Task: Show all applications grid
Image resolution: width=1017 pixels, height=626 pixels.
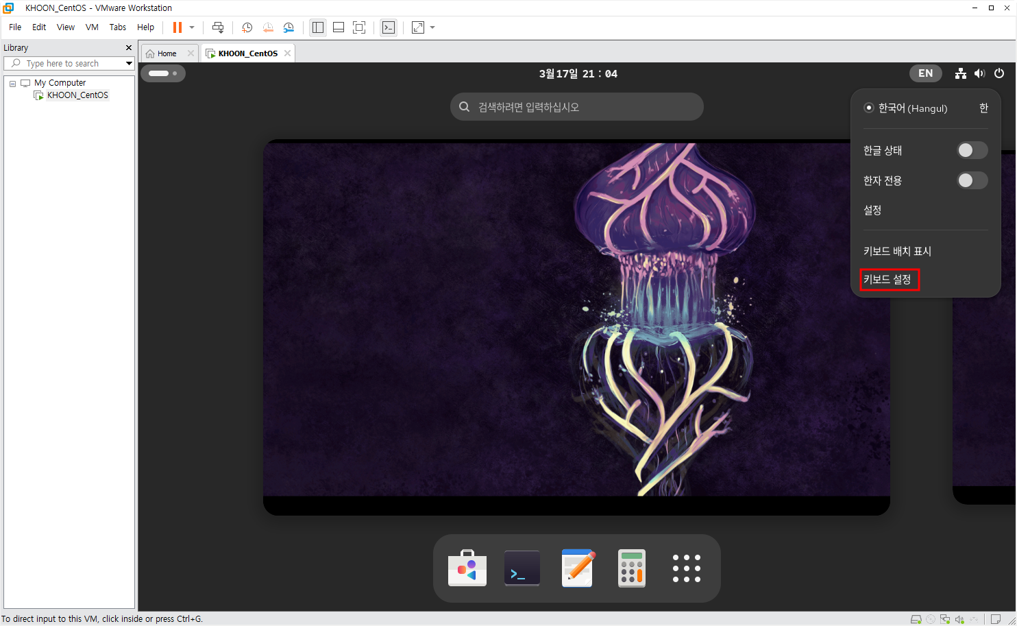Action: (687, 568)
